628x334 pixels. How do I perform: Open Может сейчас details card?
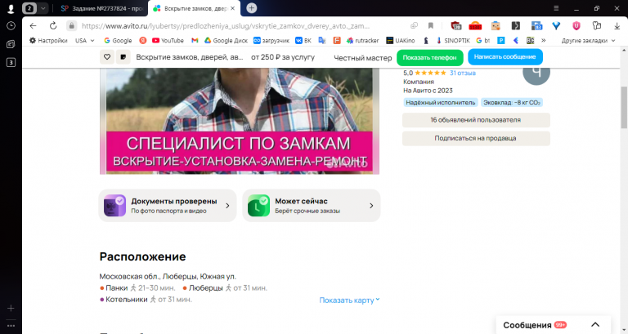tap(312, 206)
